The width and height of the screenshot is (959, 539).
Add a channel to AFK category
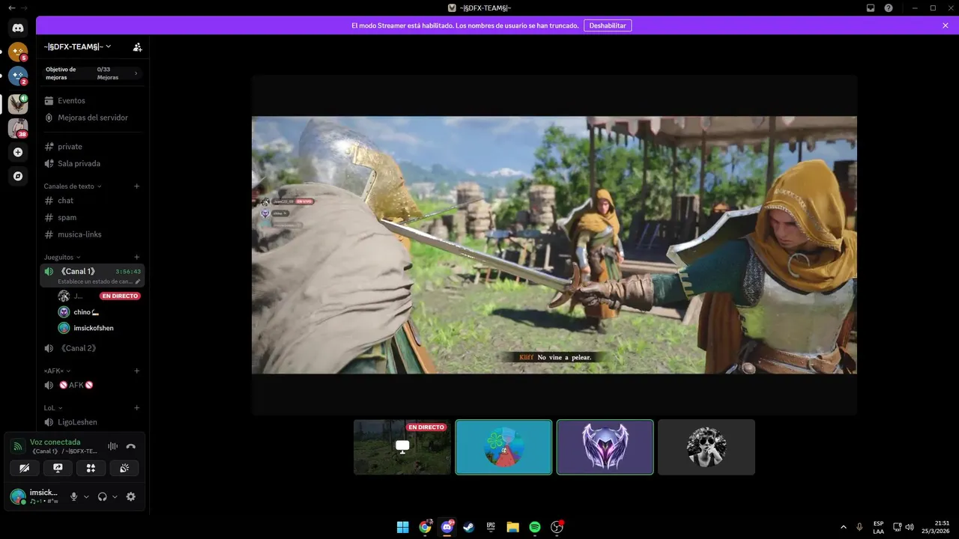136,371
